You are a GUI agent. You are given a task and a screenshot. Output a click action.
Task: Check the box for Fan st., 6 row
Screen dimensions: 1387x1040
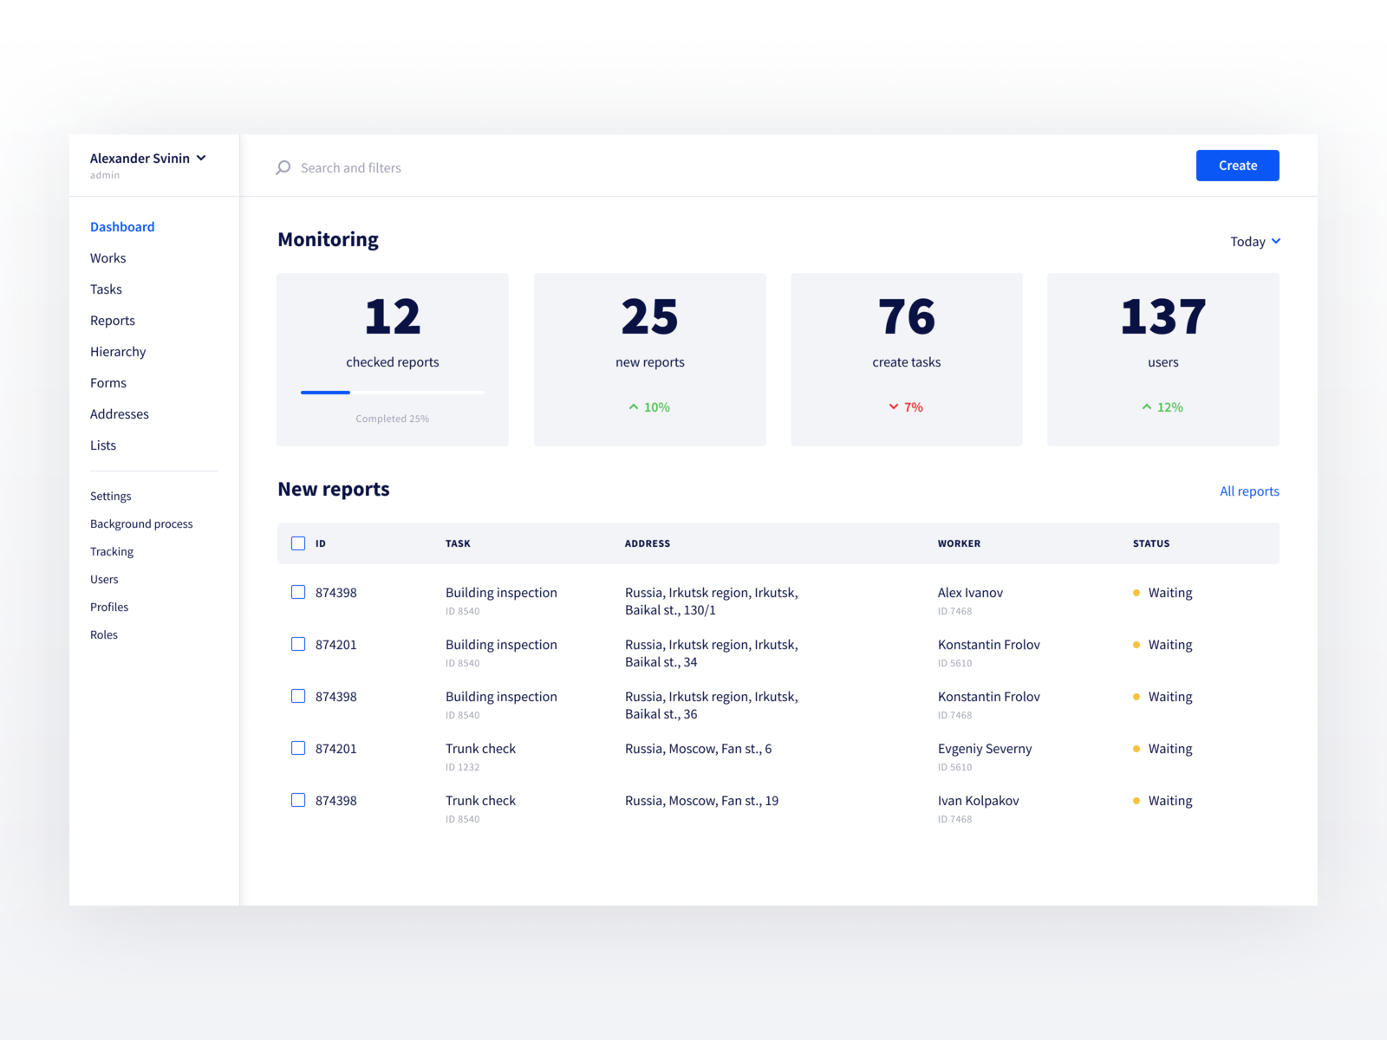[x=298, y=748]
